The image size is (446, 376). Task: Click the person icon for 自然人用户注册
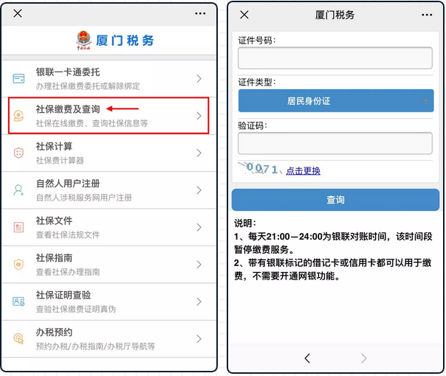tap(18, 190)
